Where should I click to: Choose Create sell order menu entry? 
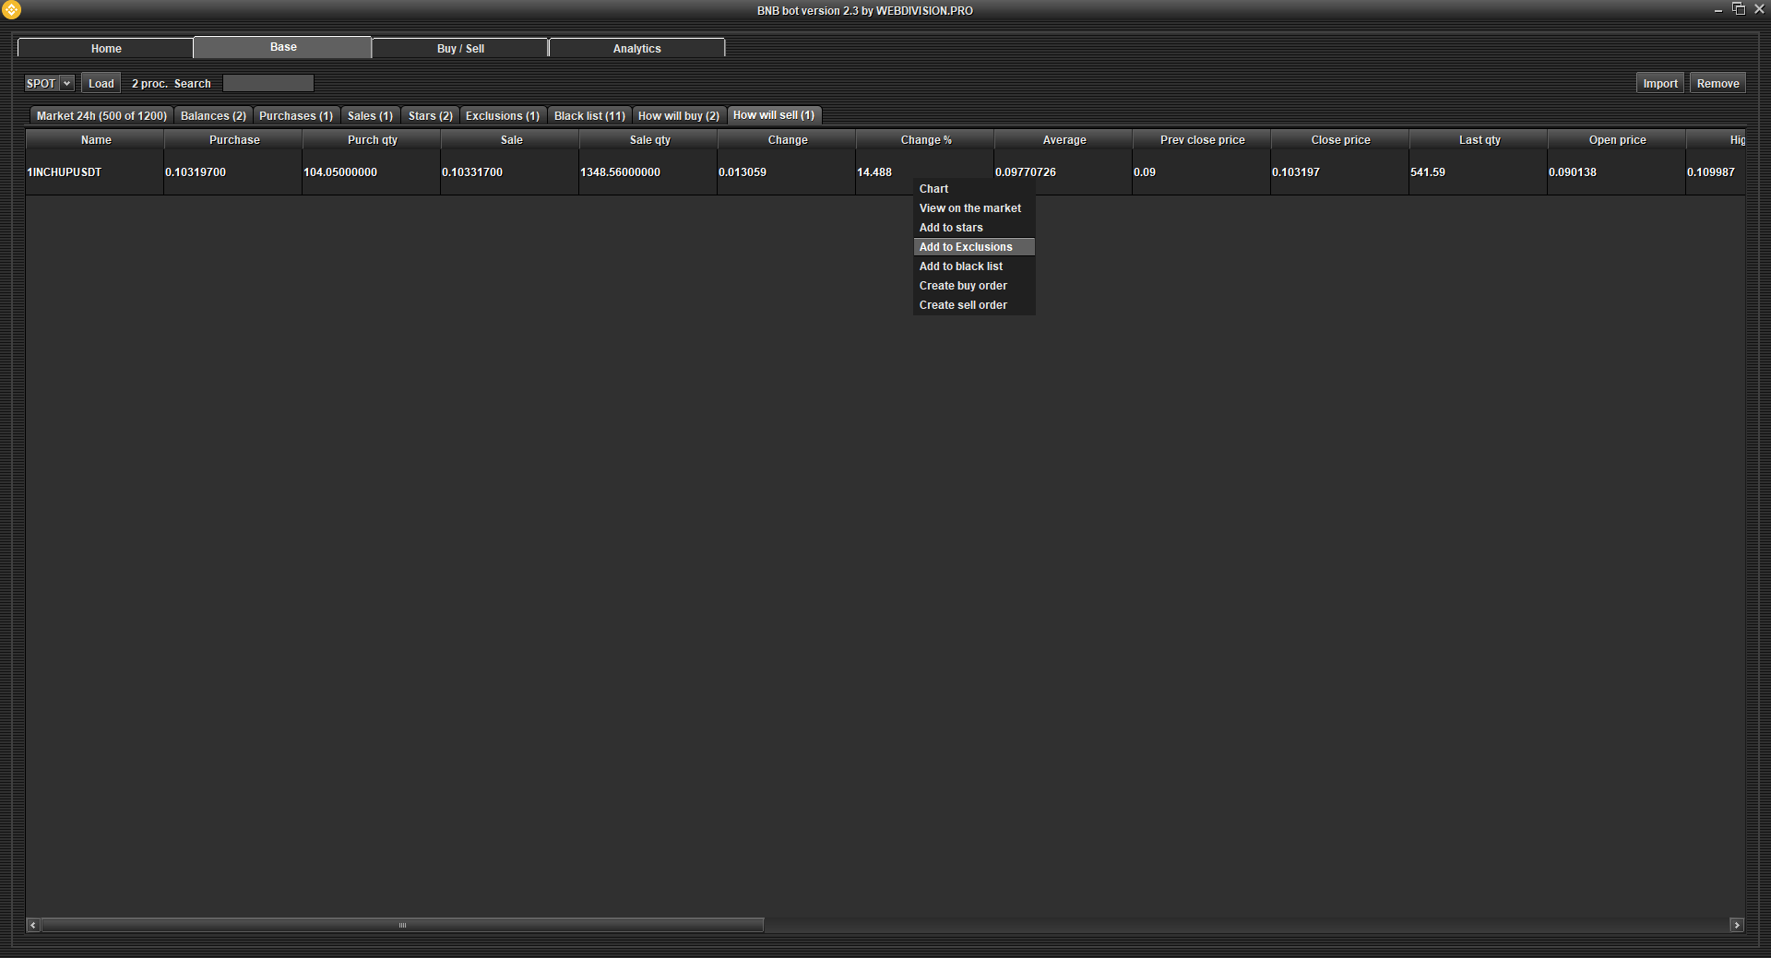963,305
